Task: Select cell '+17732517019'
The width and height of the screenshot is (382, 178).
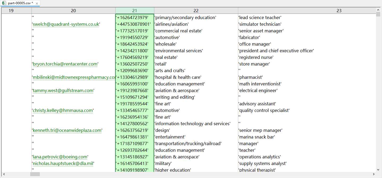Action: point(135,31)
